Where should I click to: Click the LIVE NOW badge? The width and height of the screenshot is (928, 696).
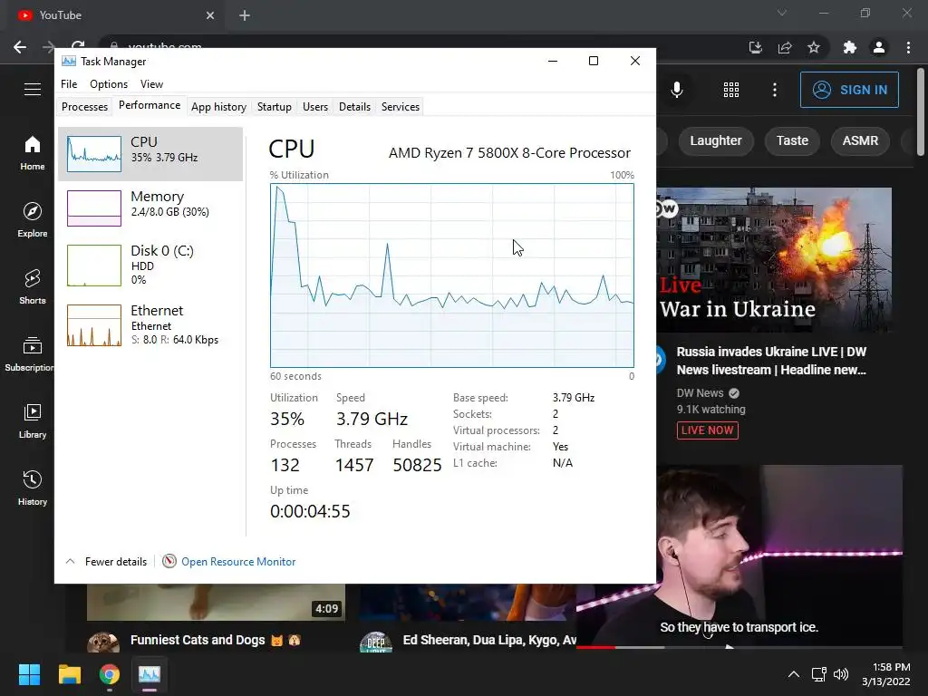tap(707, 430)
